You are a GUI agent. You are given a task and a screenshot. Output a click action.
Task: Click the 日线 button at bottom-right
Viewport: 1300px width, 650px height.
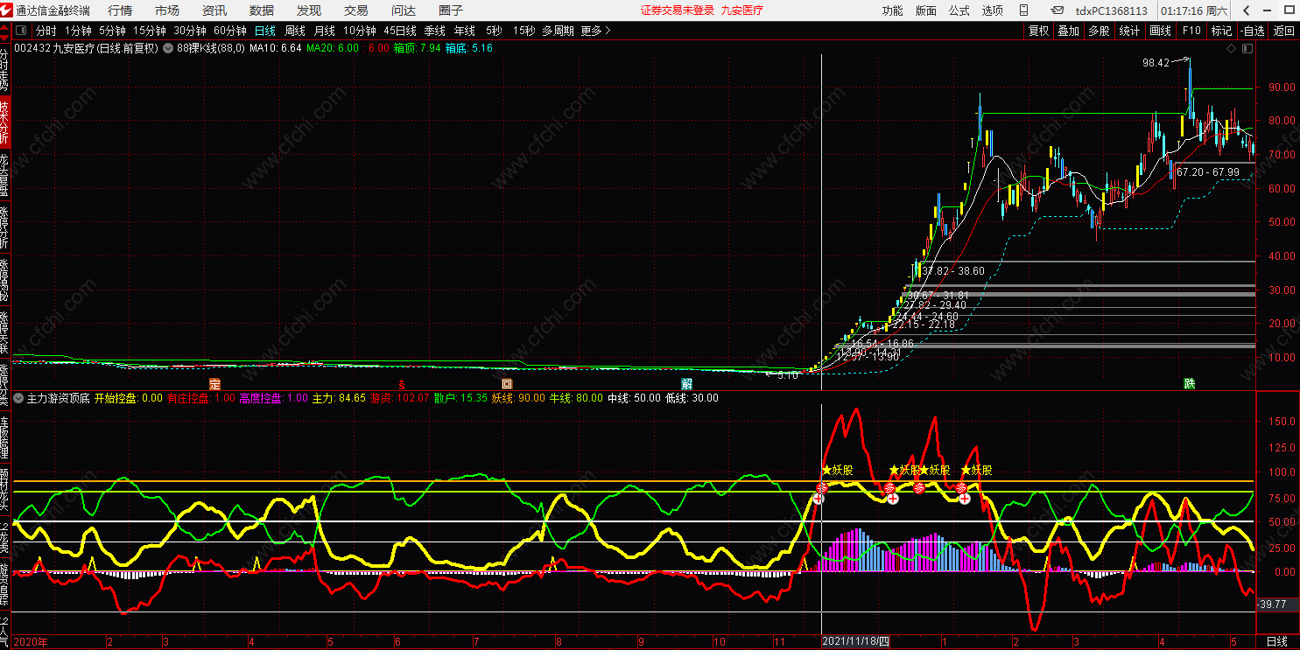pyautogui.click(x=1277, y=642)
